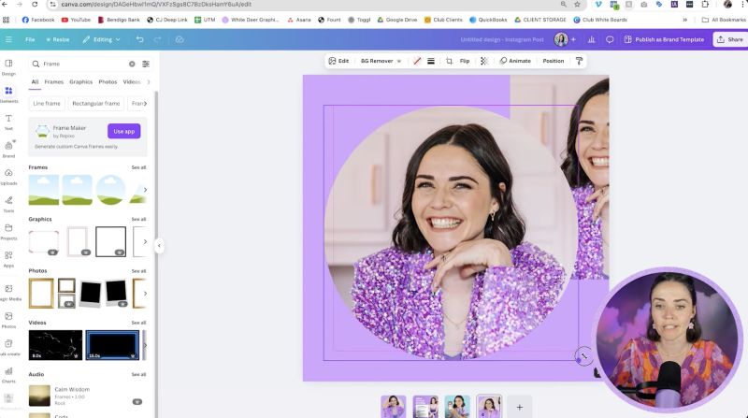
Task: Click the cloud save status icon
Action: pyautogui.click(x=180, y=39)
